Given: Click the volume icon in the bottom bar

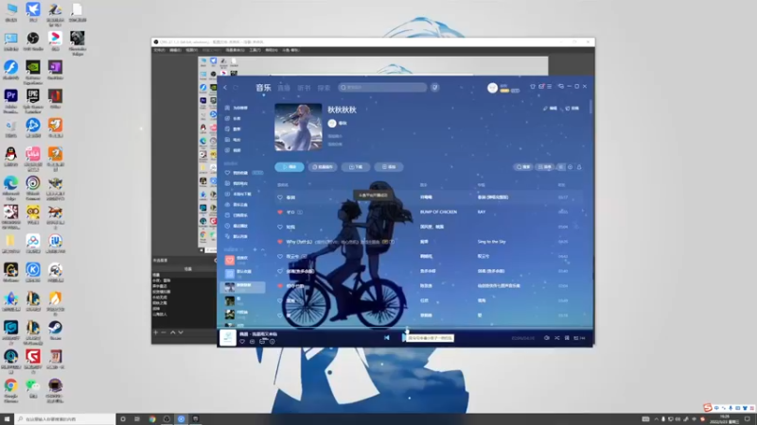Looking at the screenshot, I should click(x=547, y=338).
